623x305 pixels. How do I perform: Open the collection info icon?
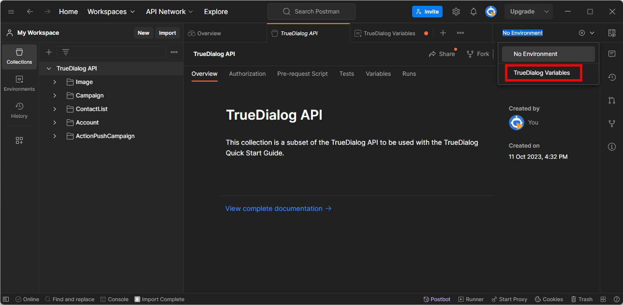pyautogui.click(x=612, y=147)
